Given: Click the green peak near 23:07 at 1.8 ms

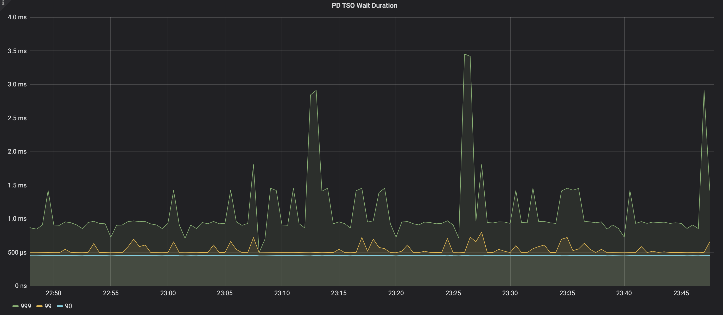Looking at the screenshot, I should (253, 165).
